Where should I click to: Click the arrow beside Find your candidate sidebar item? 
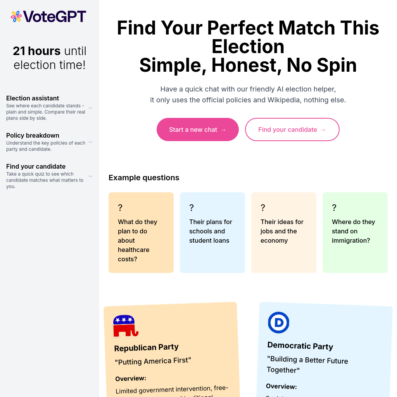coord(90,176)
